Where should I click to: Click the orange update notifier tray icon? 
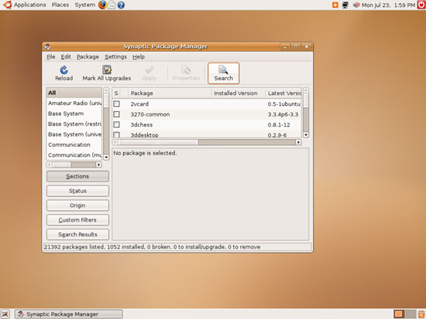click(335, 5)
